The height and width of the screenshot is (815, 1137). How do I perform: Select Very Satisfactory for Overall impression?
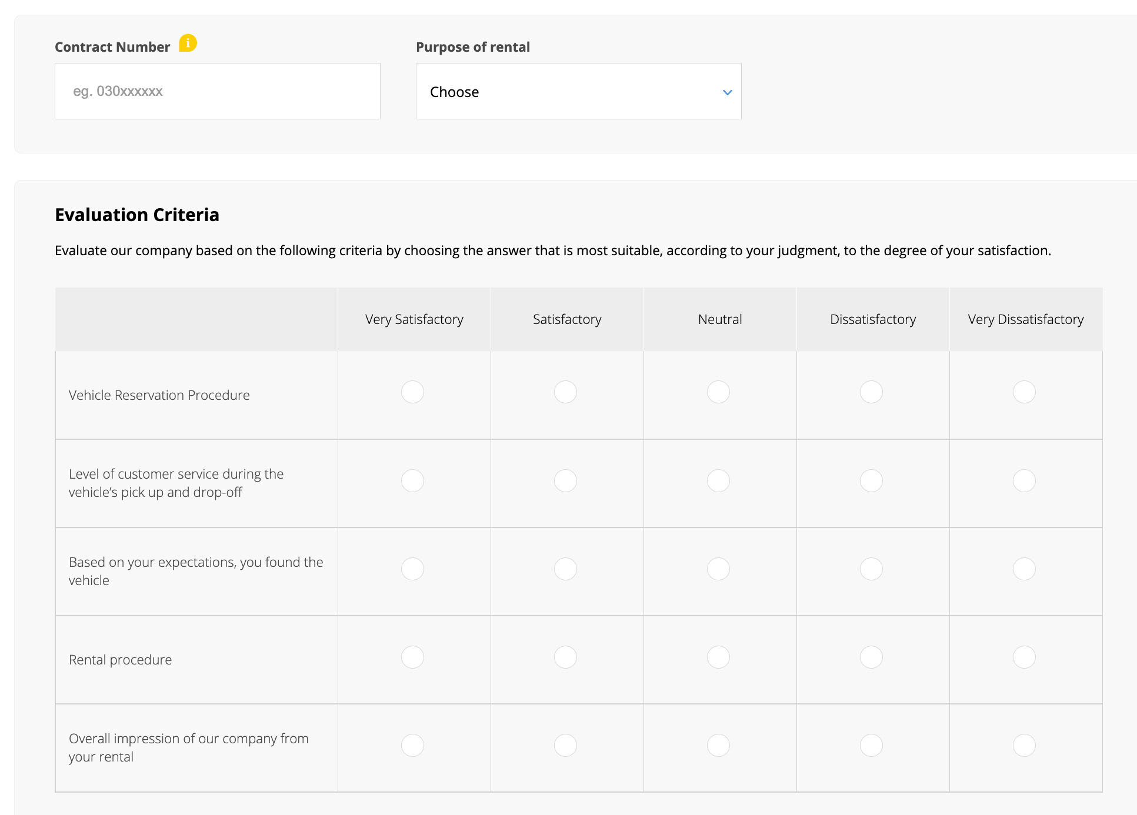[x=412, y=746]
